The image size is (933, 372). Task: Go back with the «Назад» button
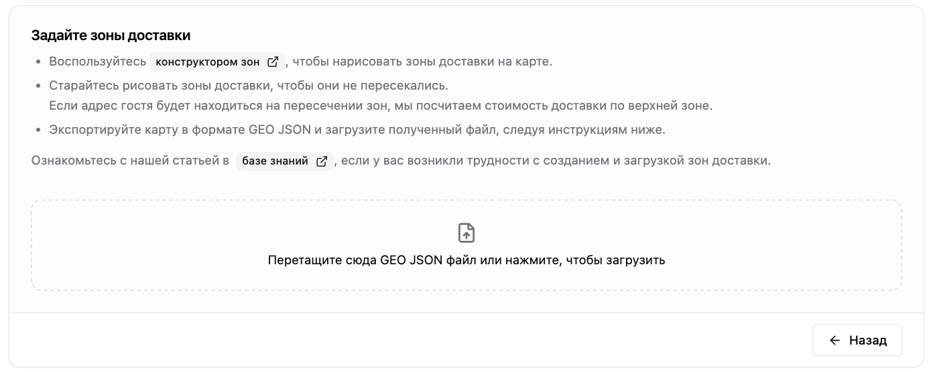click(x=857, y=340)
